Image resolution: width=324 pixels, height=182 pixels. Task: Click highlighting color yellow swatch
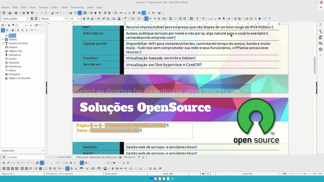126,18
